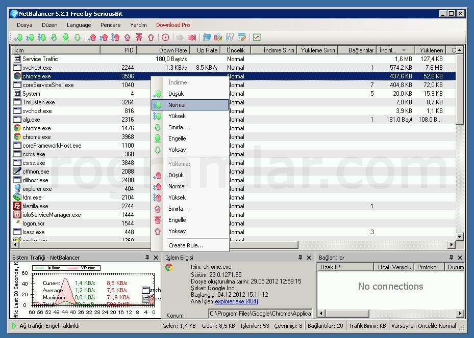474x338 pixels.
Task: Click the green block download toolbar icon
Action: pos(66,37)
